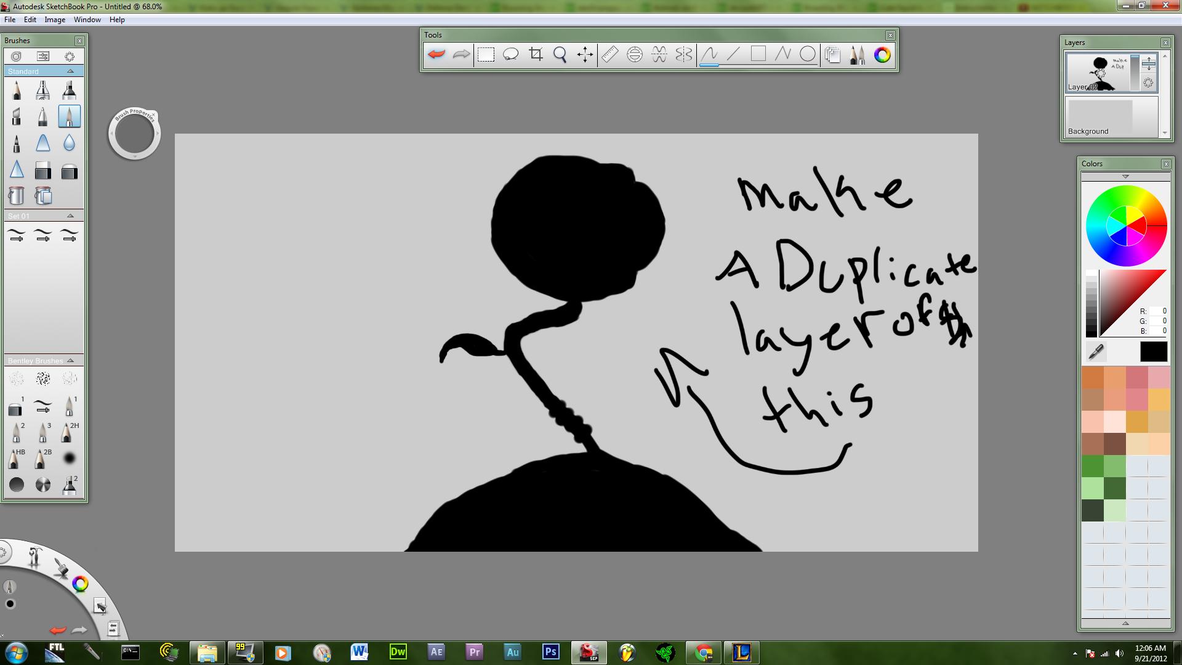Collapse the Standard brush set
This screenshot has width=1182, height=665.
(70, 71)
